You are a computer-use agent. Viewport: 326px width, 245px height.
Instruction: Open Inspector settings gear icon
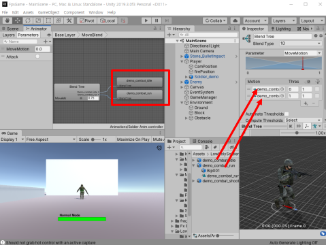tap(321, 36)
